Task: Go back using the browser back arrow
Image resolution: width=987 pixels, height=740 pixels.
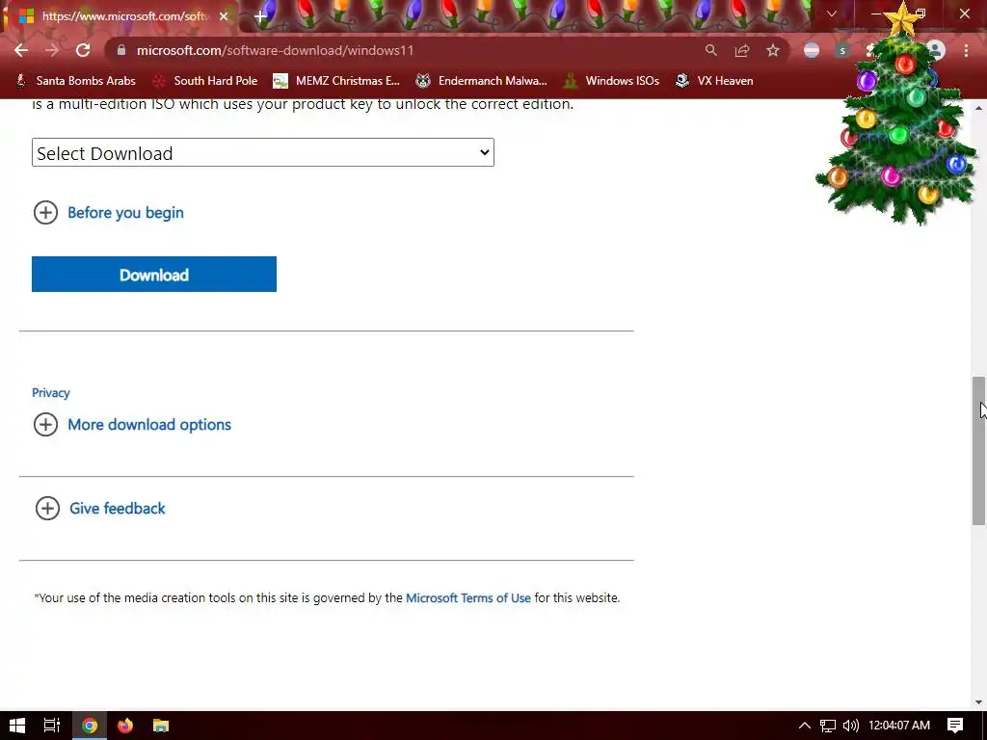Action: pyautogui.click(x=21, y=50)
